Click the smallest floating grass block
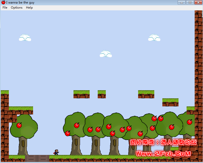Image resolution: width=203 pixels, height=163 pixels. (x=102, y=94)
